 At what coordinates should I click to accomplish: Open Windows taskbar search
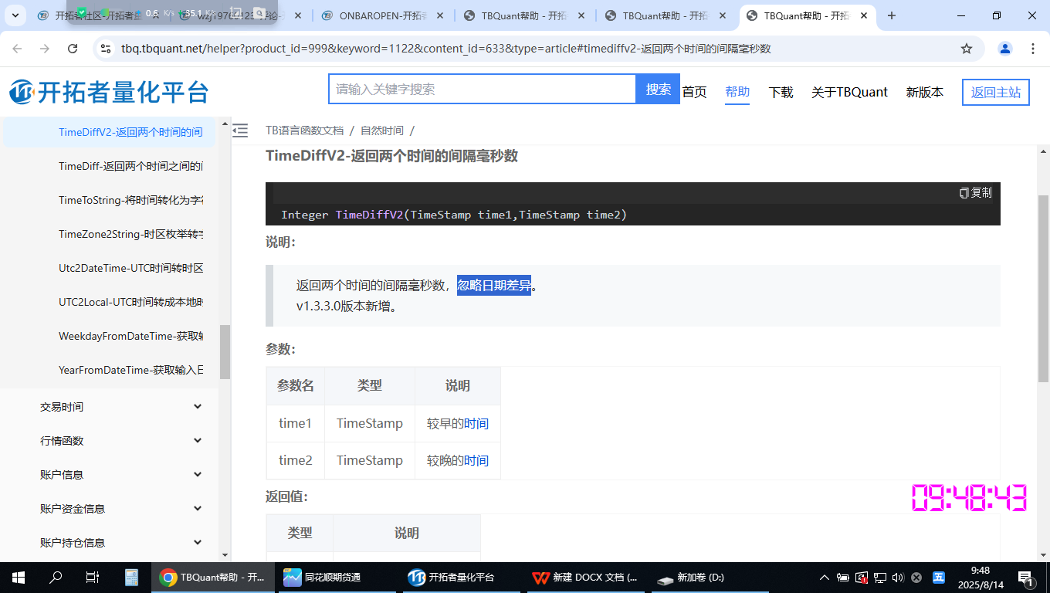pyautogui.click(x=56, y=577)
